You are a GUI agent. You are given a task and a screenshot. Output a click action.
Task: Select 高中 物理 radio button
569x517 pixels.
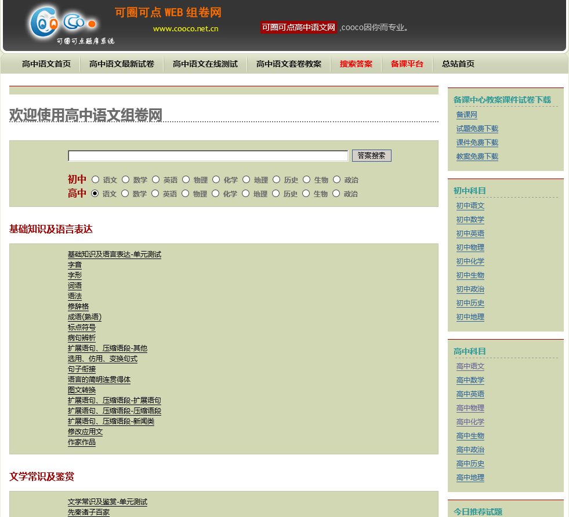[185, 193]
